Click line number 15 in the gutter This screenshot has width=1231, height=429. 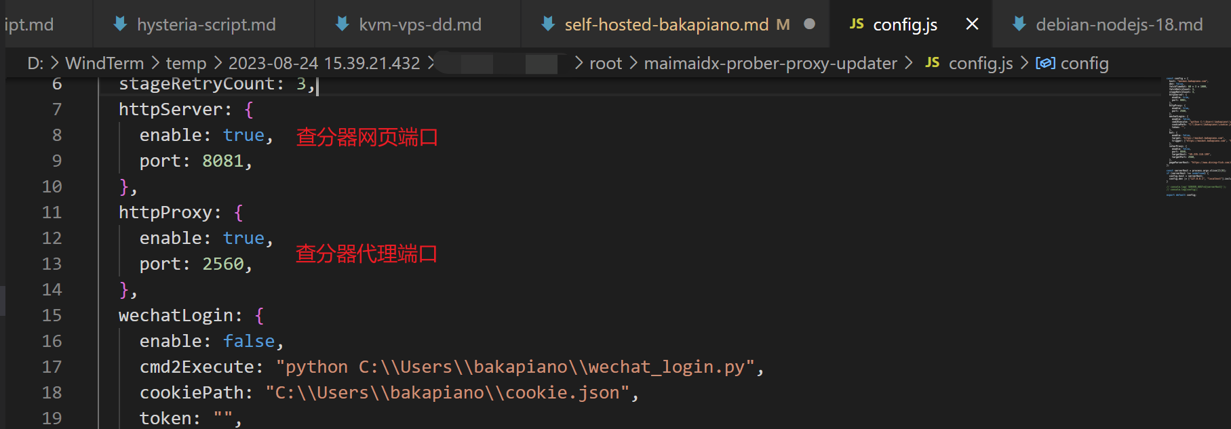tap(52, 315)
